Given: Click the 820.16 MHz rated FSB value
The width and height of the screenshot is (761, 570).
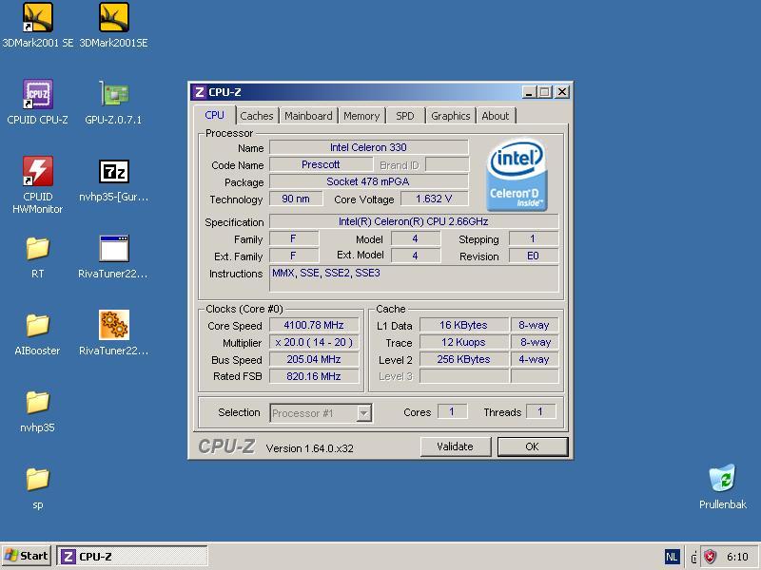Looking at the screenshot, I should (314, 376).
